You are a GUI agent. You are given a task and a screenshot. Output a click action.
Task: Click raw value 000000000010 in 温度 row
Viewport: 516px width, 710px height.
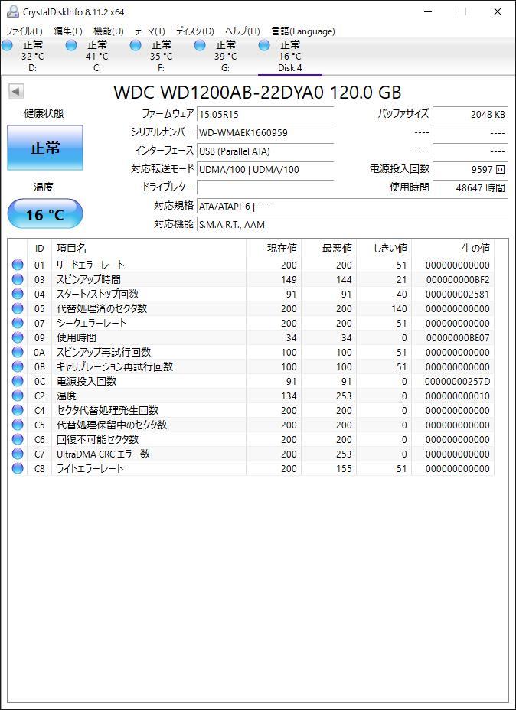pos(457,396)
